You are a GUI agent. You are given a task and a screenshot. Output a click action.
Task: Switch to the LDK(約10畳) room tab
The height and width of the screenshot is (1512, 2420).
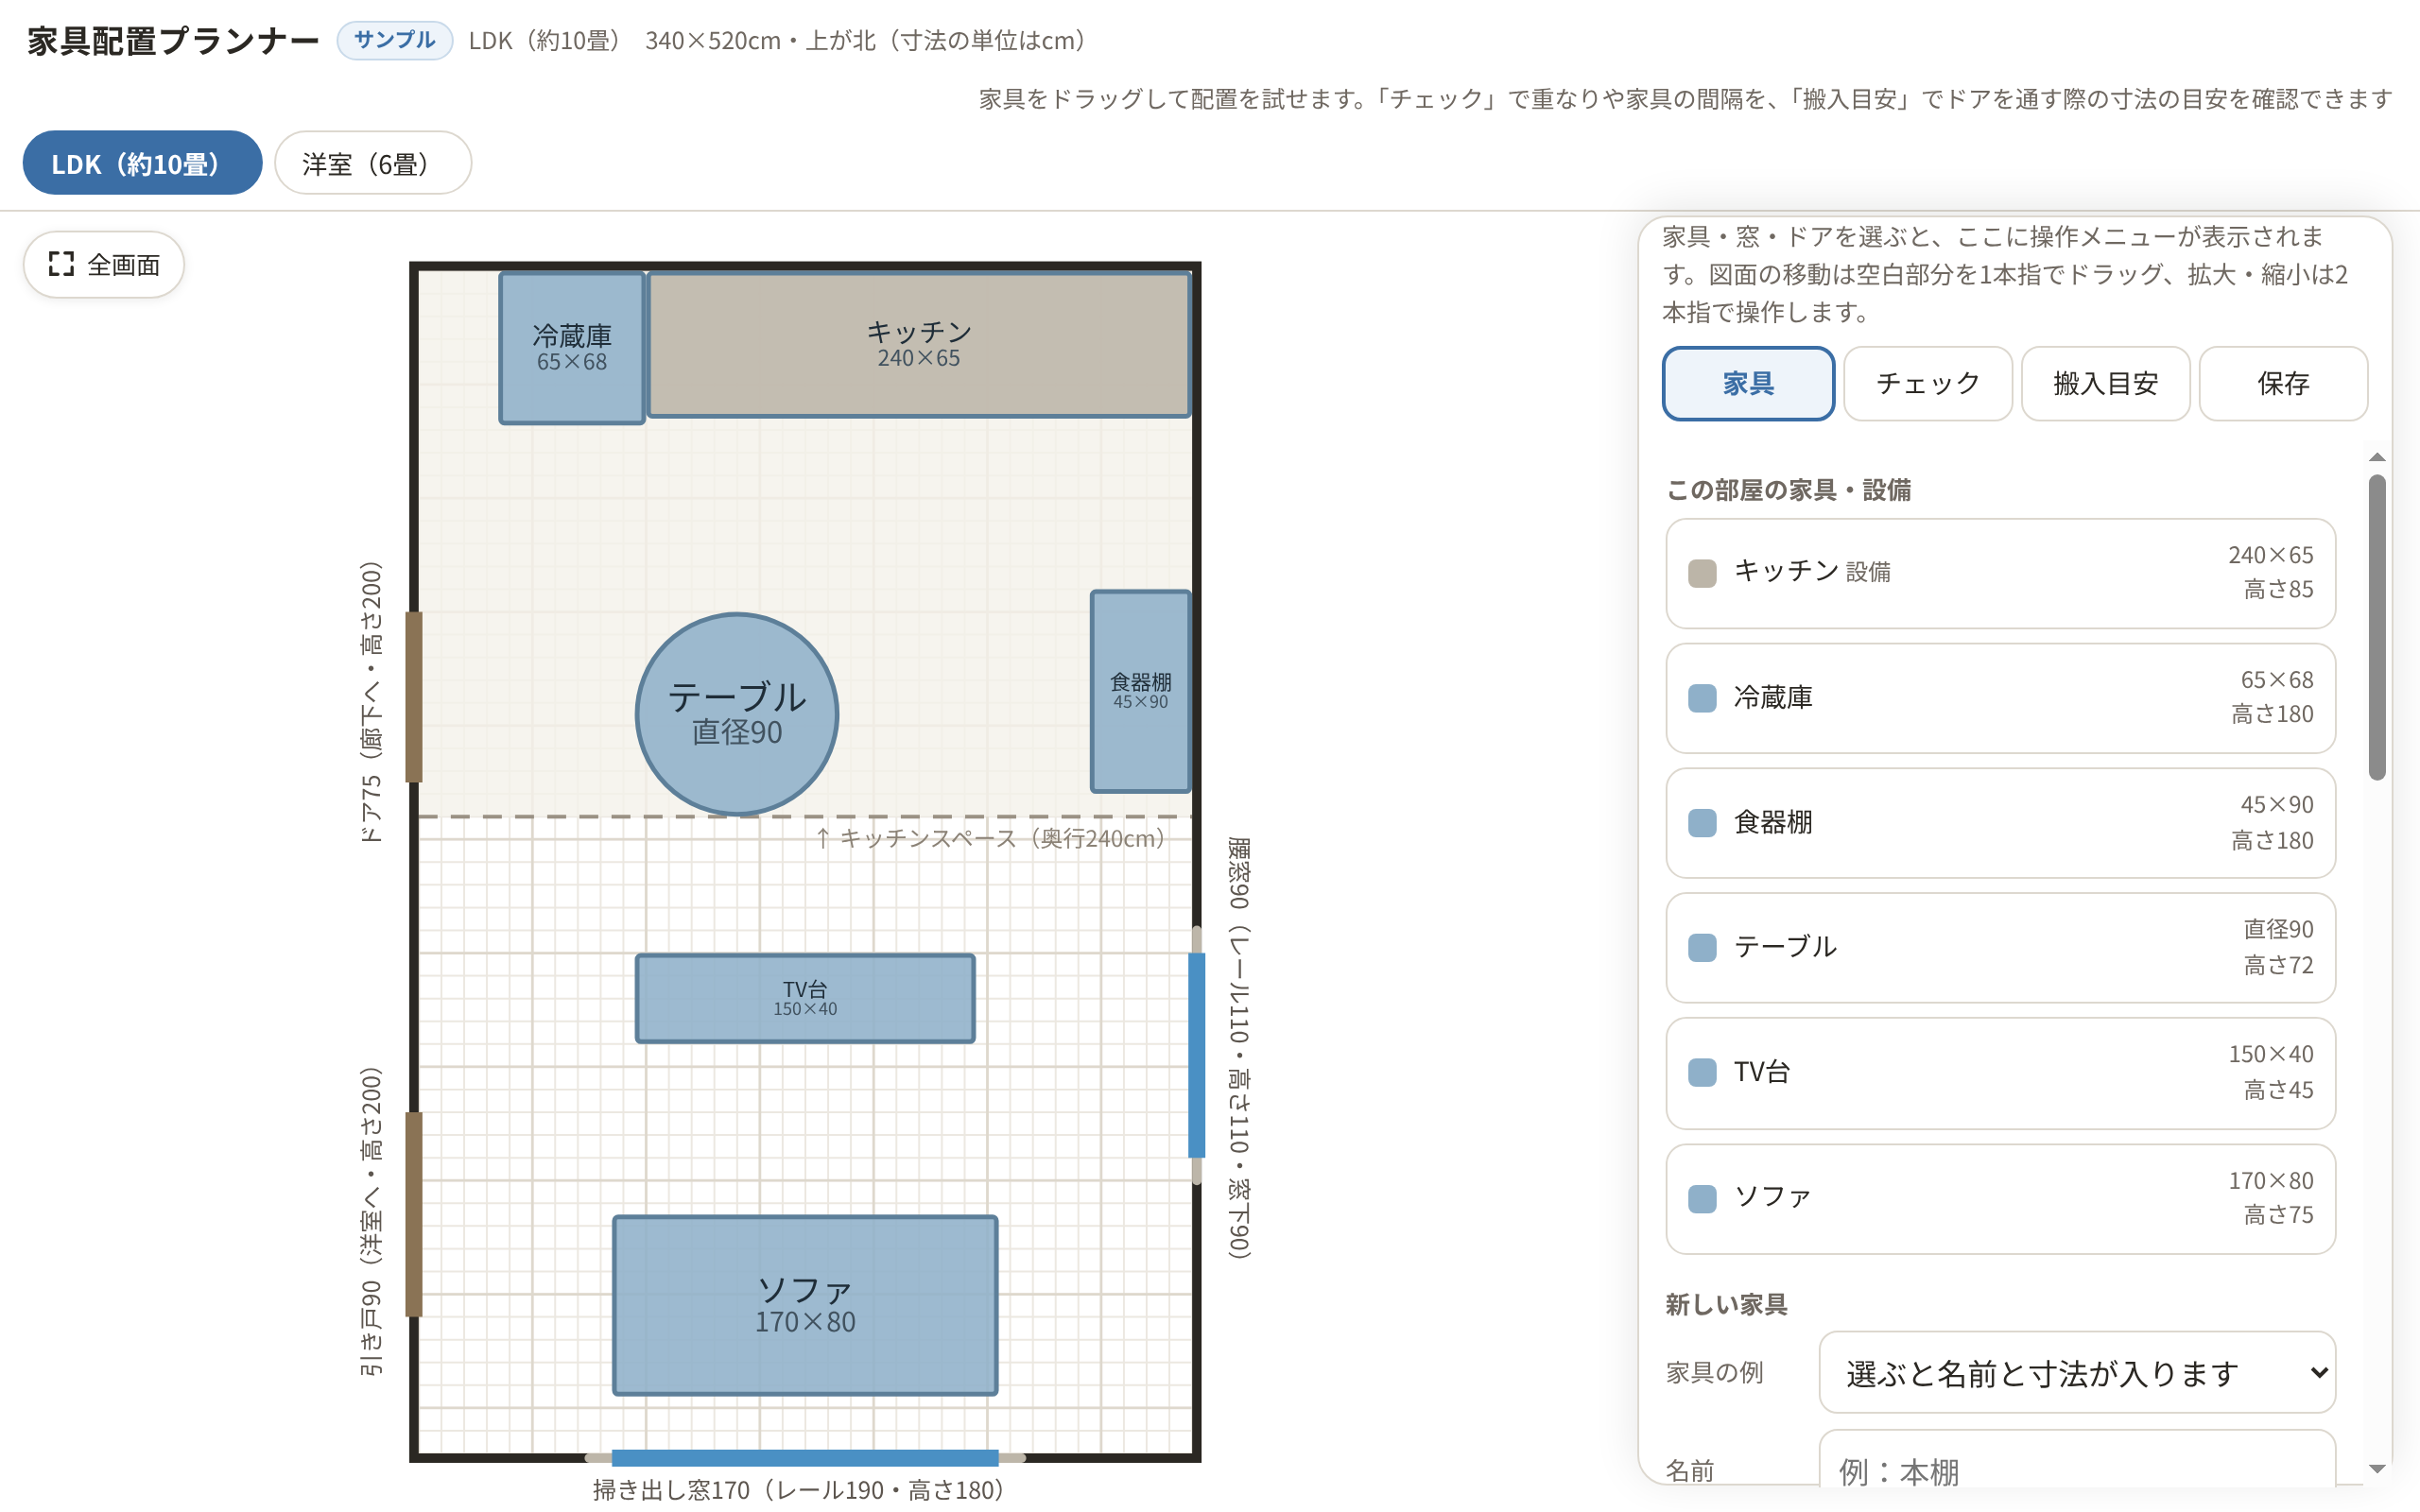click(x=142, y=163)
